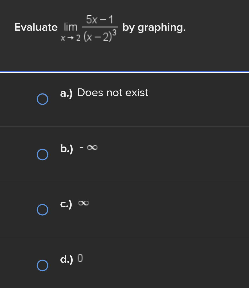Image resolution: width=249 pixels, height=288 pixels.
Task: Click the 'a.)' option label
Action: point(67,93)
